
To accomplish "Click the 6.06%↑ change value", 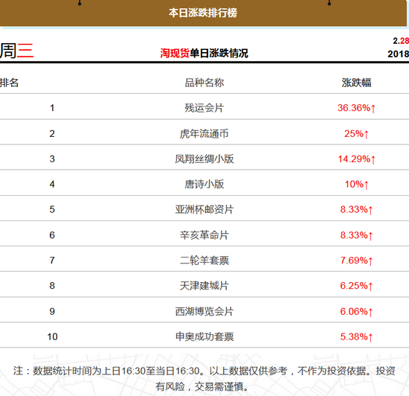I will point(356,311).
